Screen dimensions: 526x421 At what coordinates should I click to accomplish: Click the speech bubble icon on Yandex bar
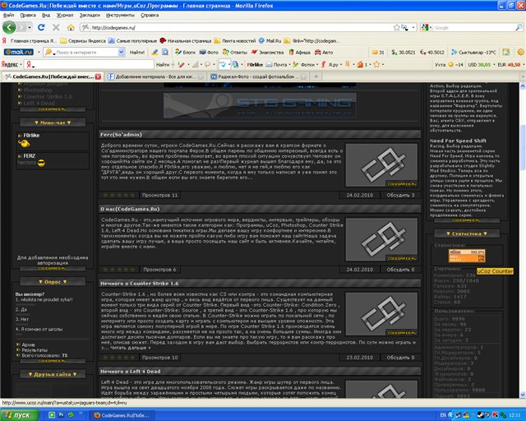click(x=207, y=64)
